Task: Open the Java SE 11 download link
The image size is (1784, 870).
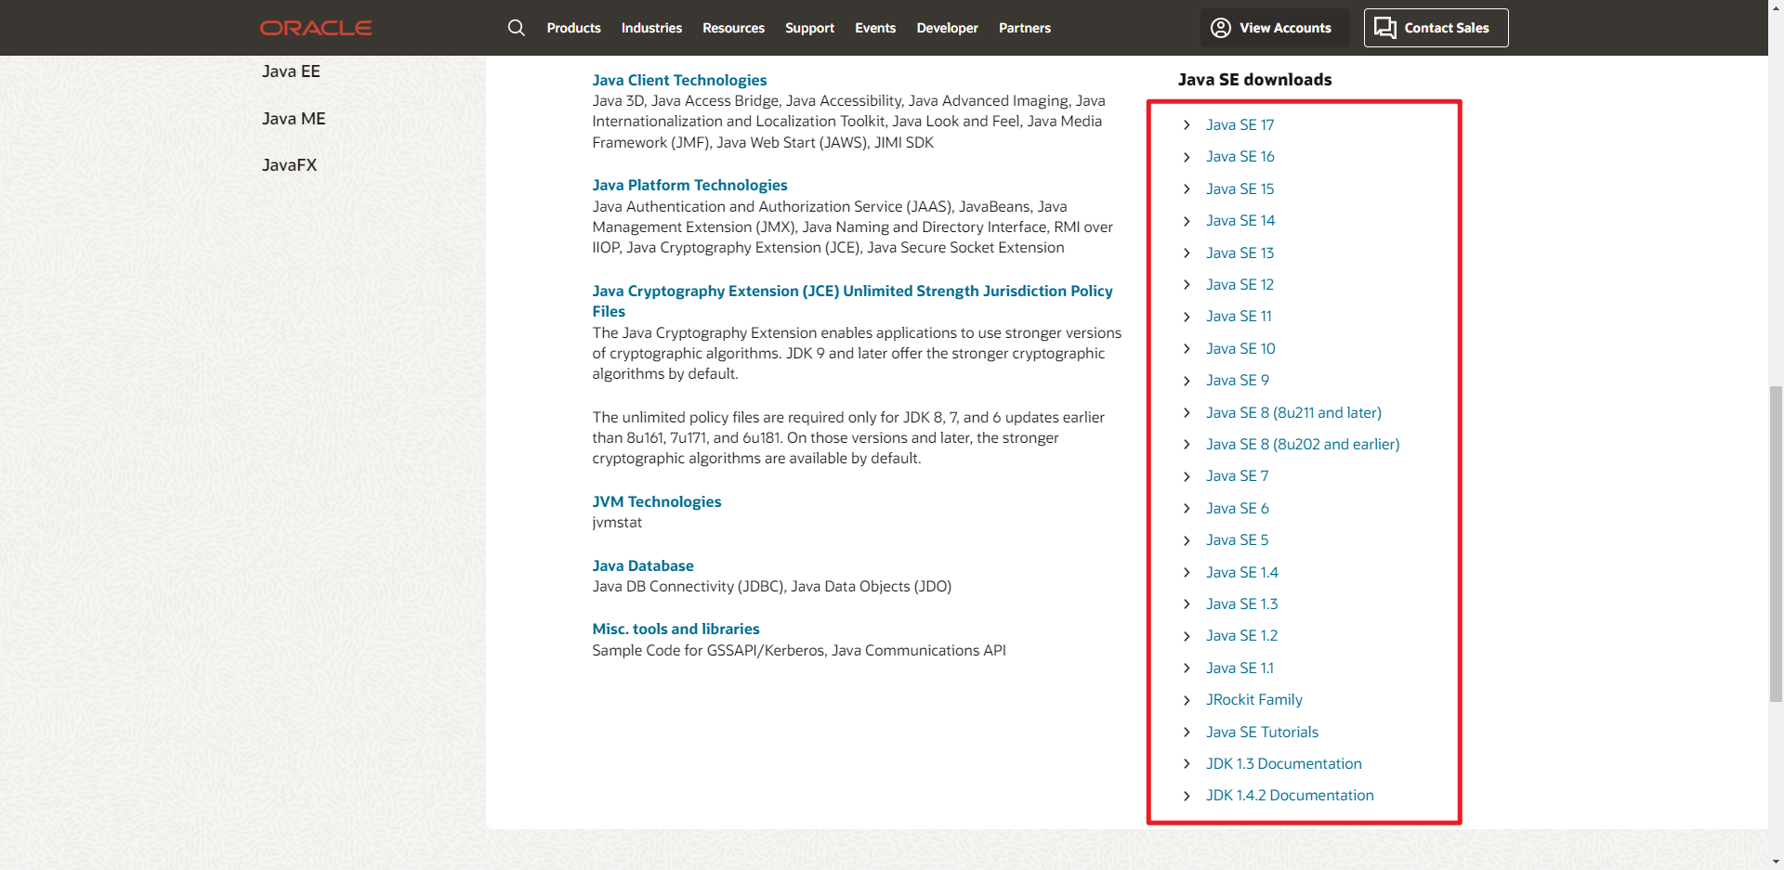Action: (1239, 316)
